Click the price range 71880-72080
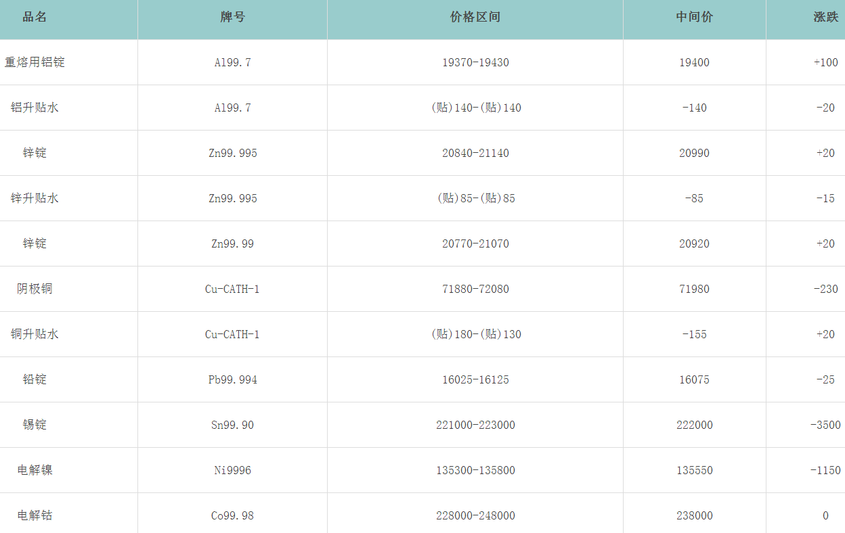845x533 pixels. click(x=475, y=289)
